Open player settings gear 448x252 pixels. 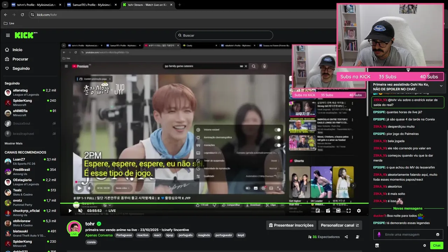pos(359,211)
